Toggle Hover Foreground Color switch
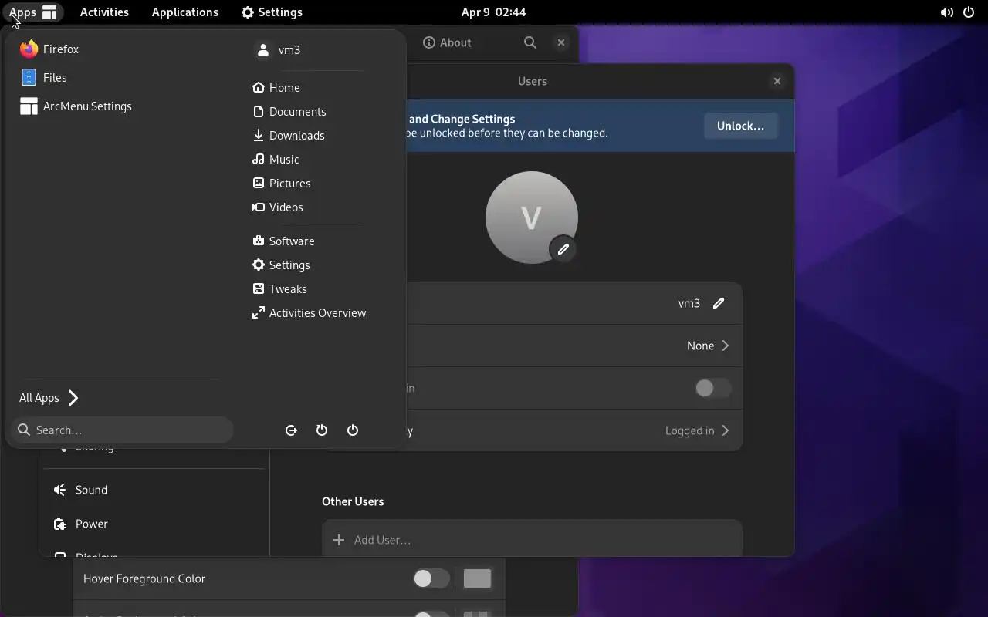 [x=431, y=578]
